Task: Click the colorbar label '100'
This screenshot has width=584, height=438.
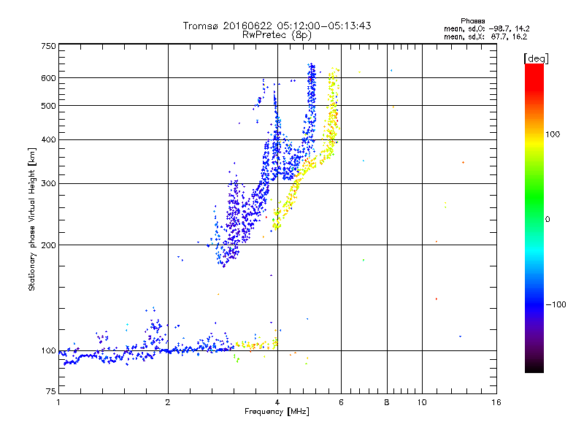Action: [553, 134]
